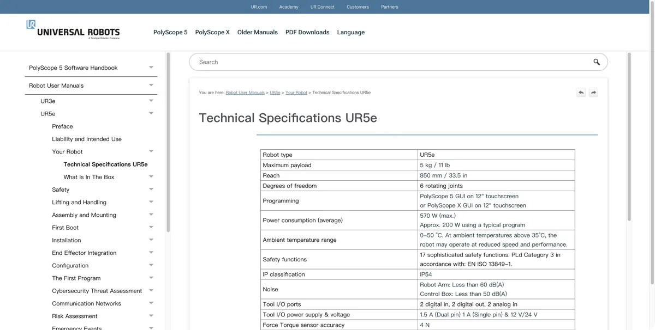Expand Communication Networks arrow
655x330 pixels.
point(151,303)
